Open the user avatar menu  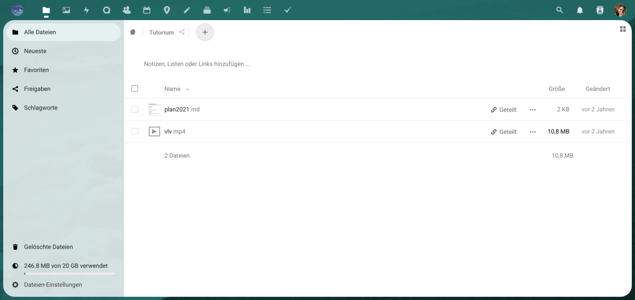pyautogui.click(x=620, y=10)
